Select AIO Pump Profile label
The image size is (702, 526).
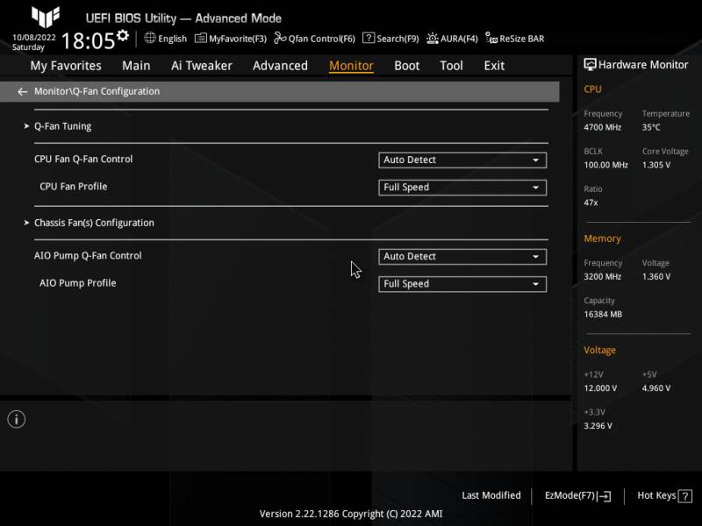click(78, 283)
